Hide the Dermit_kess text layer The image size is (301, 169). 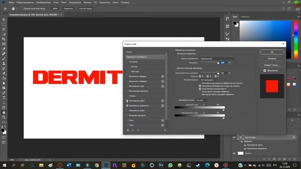click(234, 138)
